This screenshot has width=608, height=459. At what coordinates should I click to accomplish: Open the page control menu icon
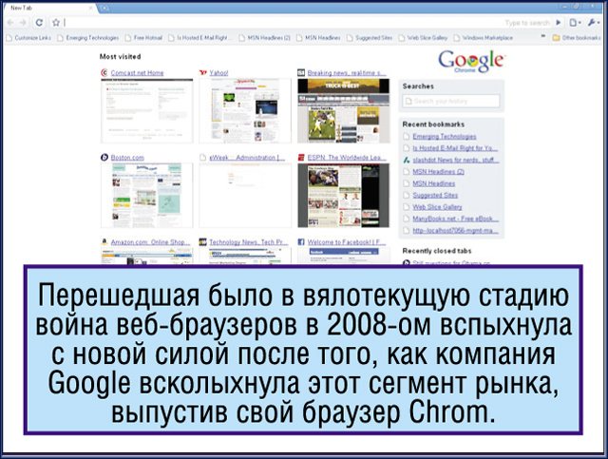pos(575,23)
